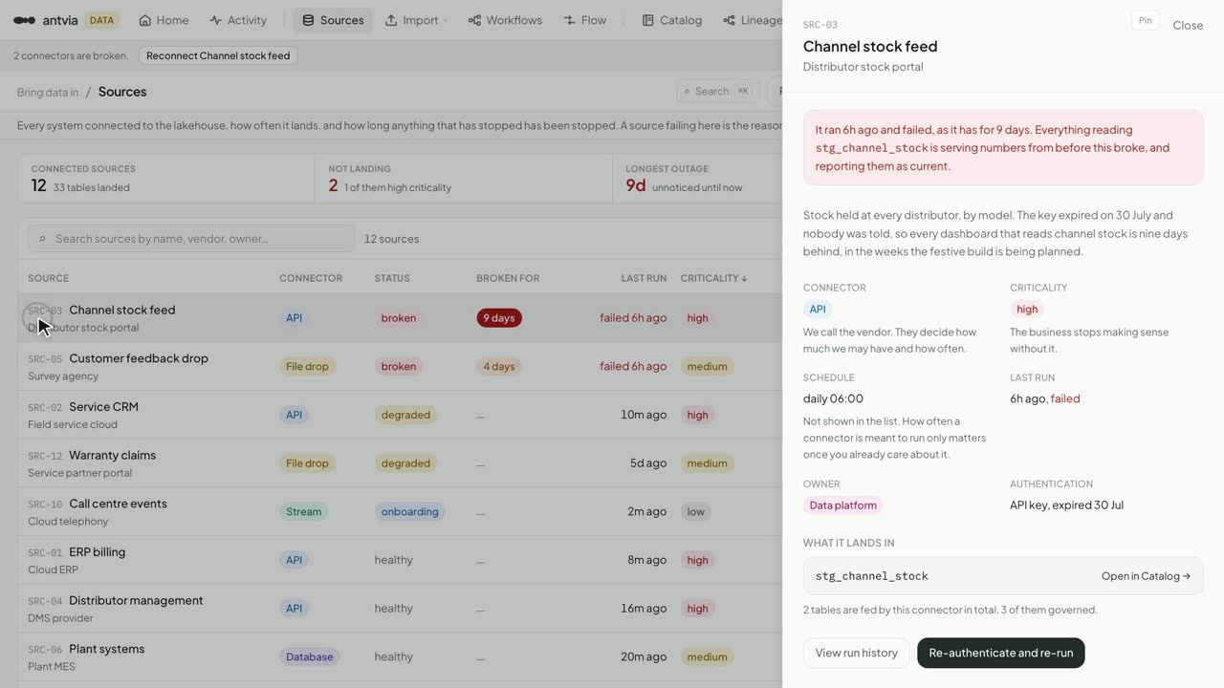Screen dimensions: 1224x688
Task: Toggle Pin on the detail panel
Action: pos(1145,20)
